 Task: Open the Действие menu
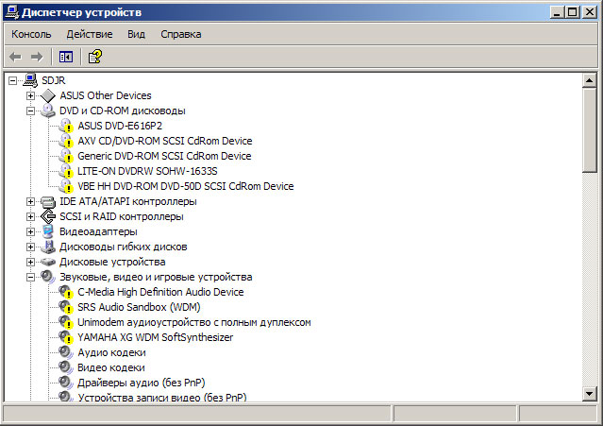[90, 34]
